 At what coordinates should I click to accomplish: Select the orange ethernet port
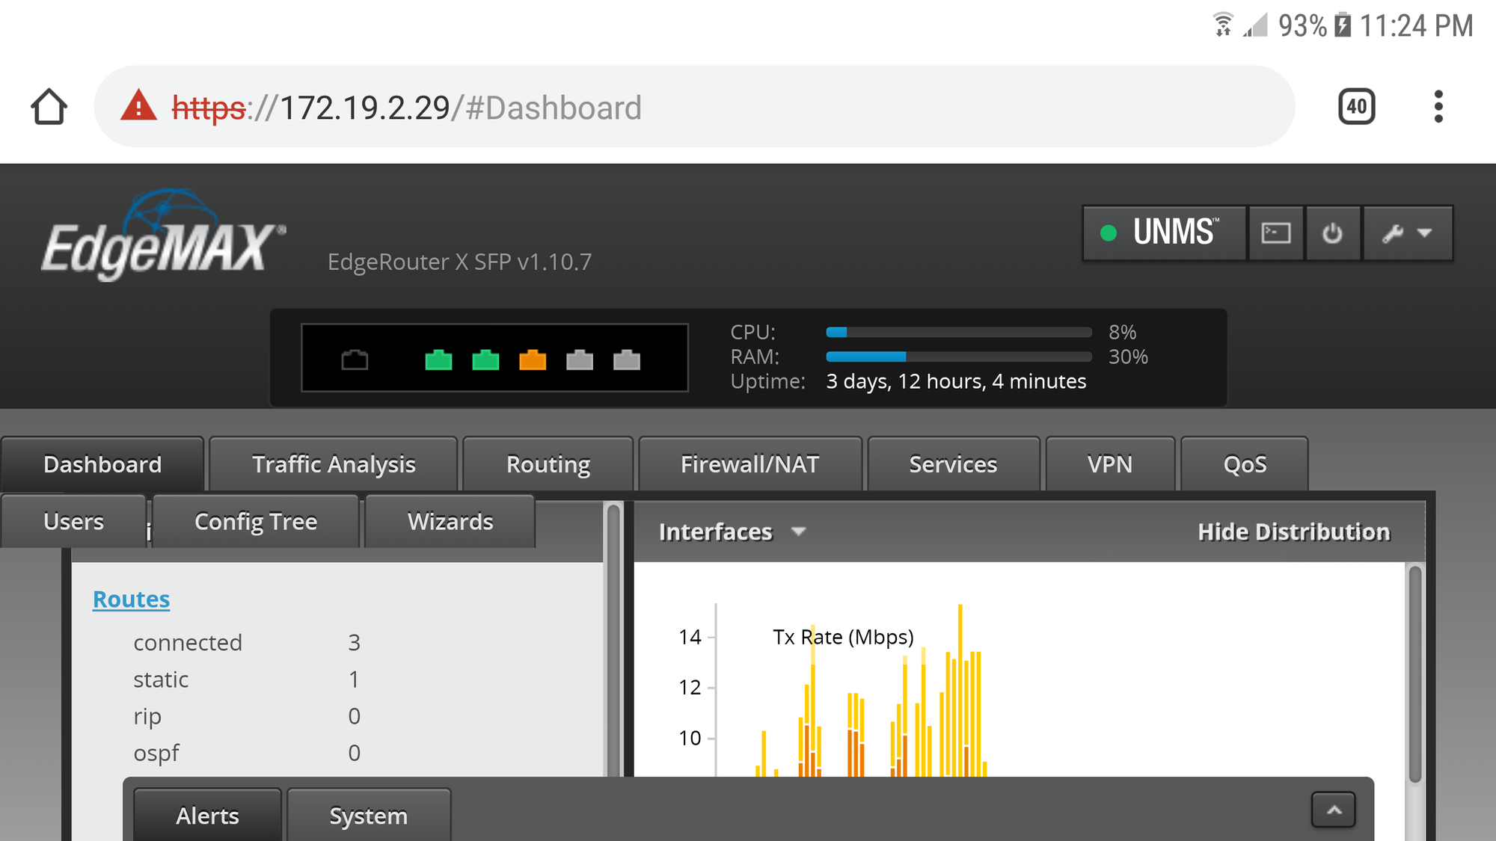533,360
